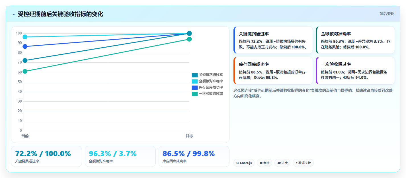
Task: Toggle the 一次验收通过率 legend color swatch
Action: (x=195, y=94)
